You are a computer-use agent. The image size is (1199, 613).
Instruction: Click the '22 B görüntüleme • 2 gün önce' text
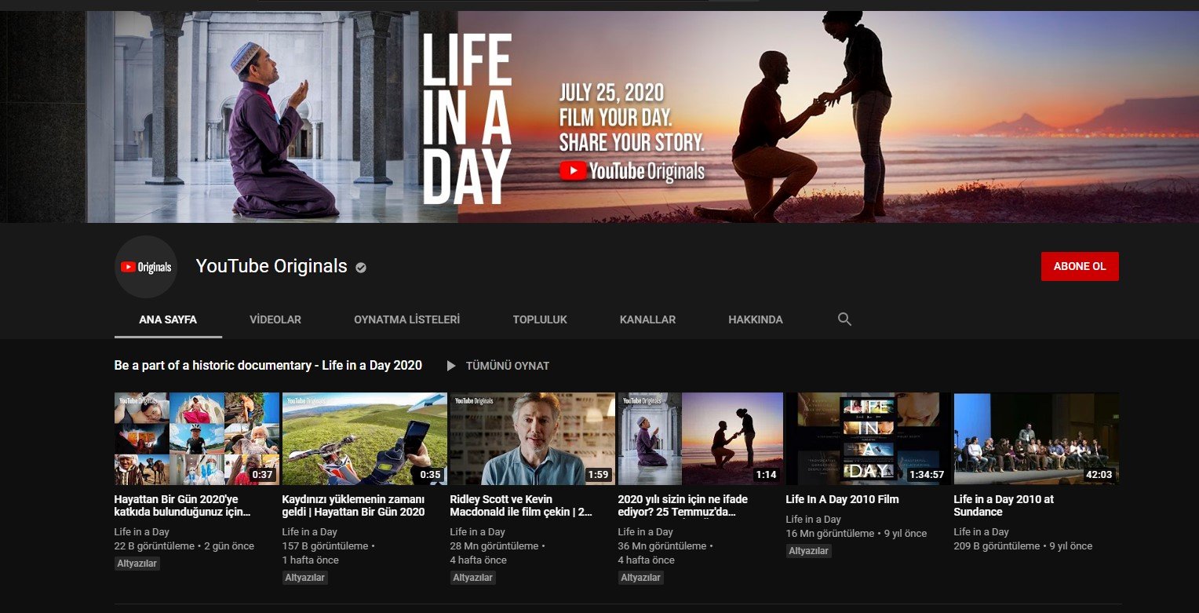[x=184, y=546]
